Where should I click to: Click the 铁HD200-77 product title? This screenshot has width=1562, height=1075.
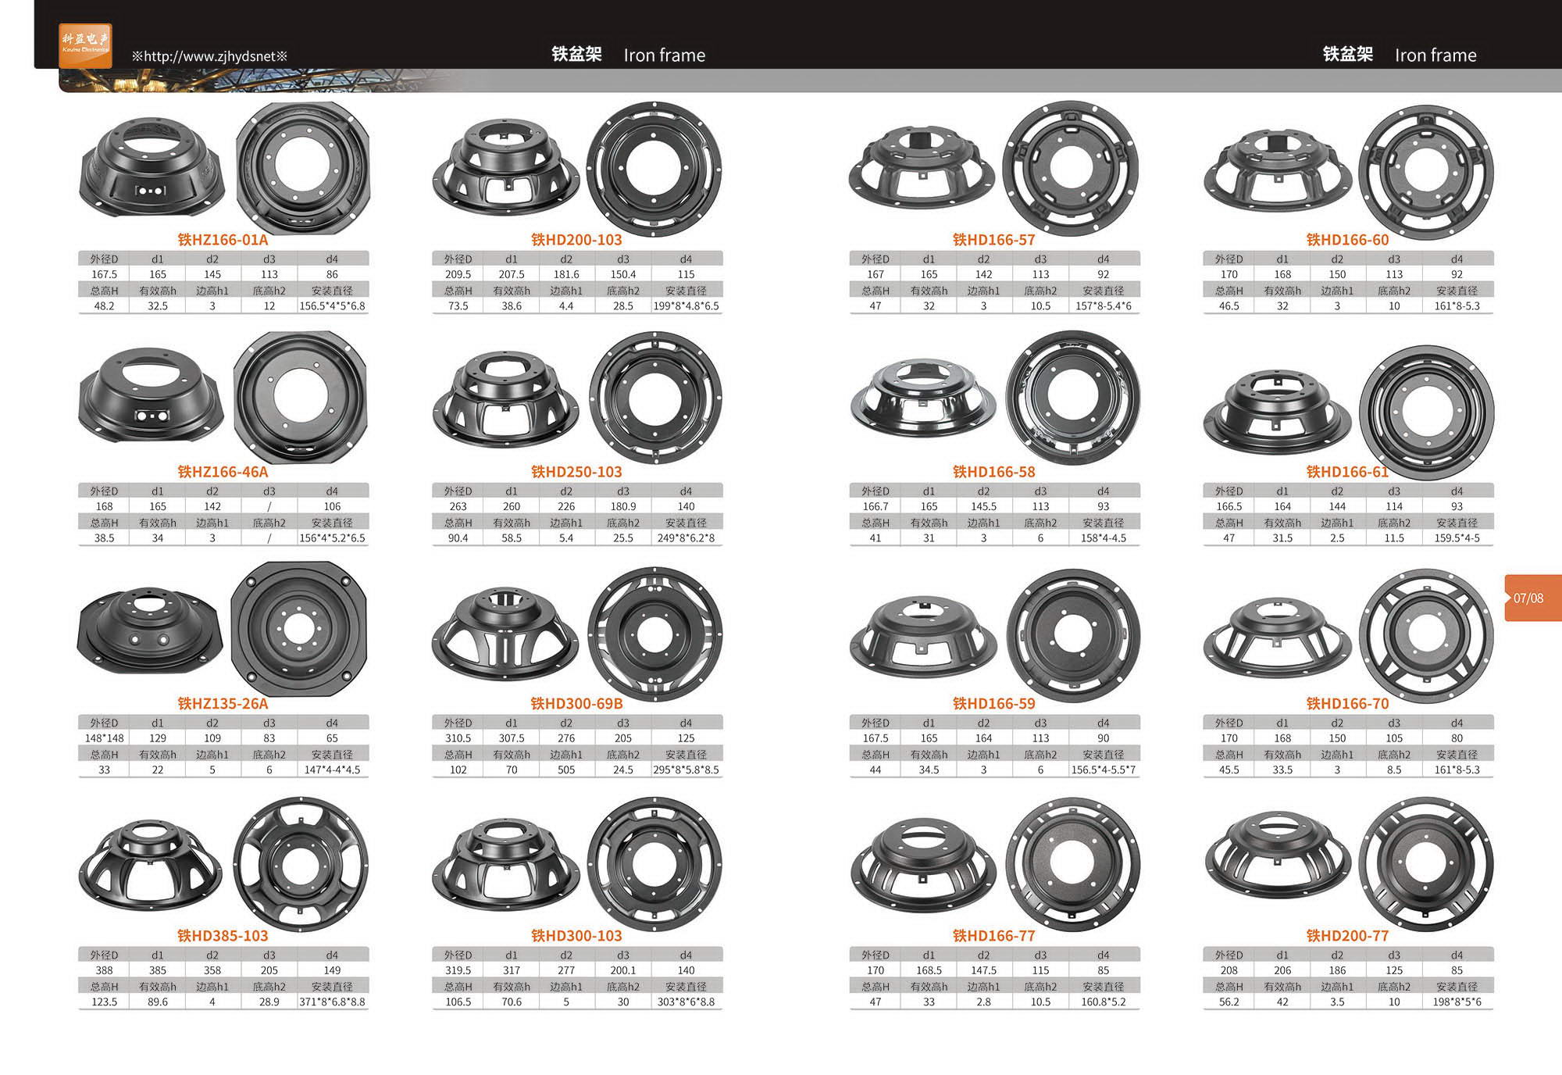tap(1347, 935)
